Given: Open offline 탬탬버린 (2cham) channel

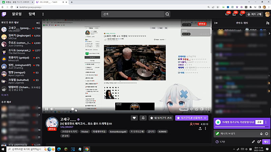Looking at the screenshot, I should pyautogui.click(x=21, y=89).
